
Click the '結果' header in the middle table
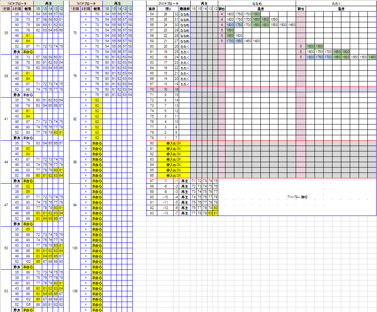pos(97,9)
